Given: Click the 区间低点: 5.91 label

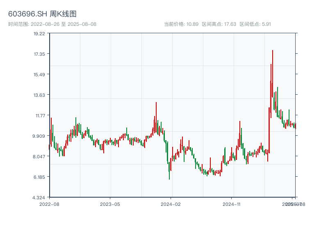Looking at the screenshot, I should [255, 24].
